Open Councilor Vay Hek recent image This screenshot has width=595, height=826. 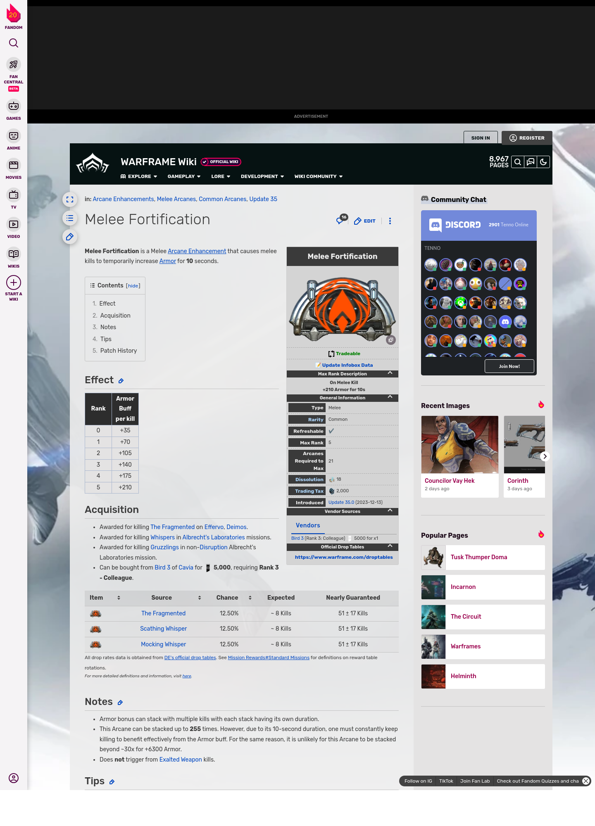click(x=460, y=456)
